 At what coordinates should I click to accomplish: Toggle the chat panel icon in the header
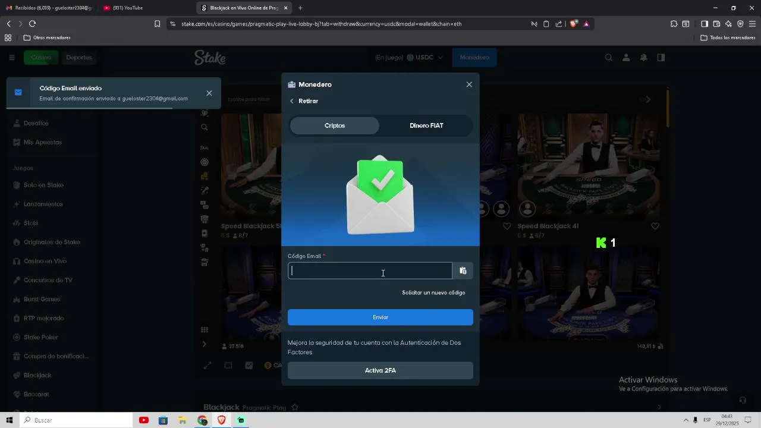click(x=661, y=58)
